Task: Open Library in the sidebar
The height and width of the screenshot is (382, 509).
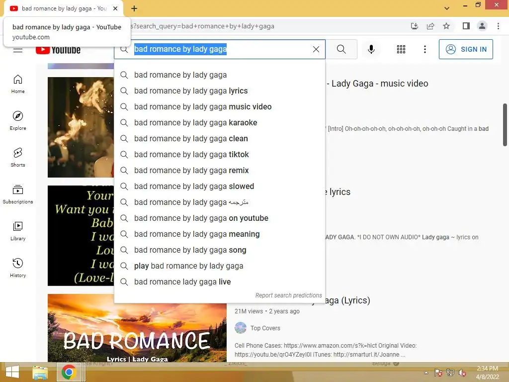Action: pyautogui.click(x=18, y=231)
